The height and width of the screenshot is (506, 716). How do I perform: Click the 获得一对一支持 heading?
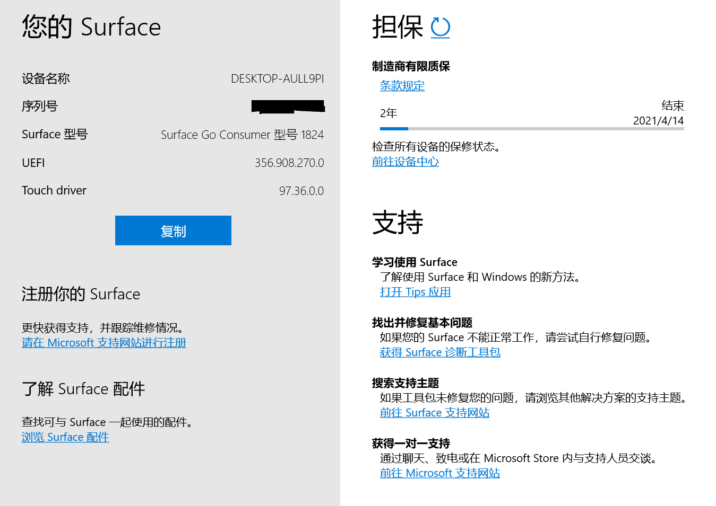(x=411, y=443)
